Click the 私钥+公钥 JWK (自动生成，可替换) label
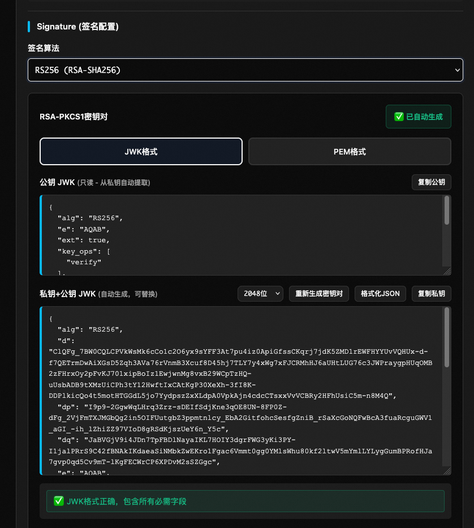Screen dimensions: 474x528 click(x=98, y=294)
